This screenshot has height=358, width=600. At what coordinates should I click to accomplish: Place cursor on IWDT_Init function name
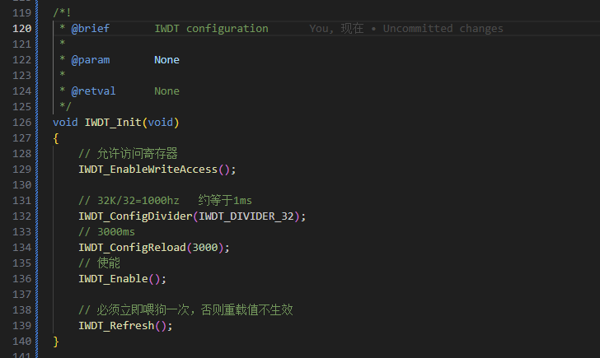tap(113, 122)
